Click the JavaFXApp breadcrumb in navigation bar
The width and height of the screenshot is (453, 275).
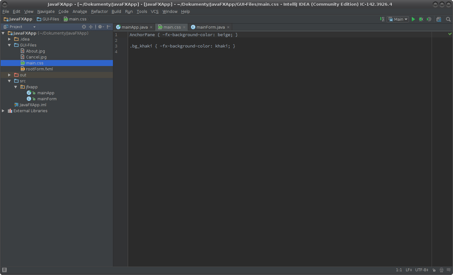pos(18,19)
